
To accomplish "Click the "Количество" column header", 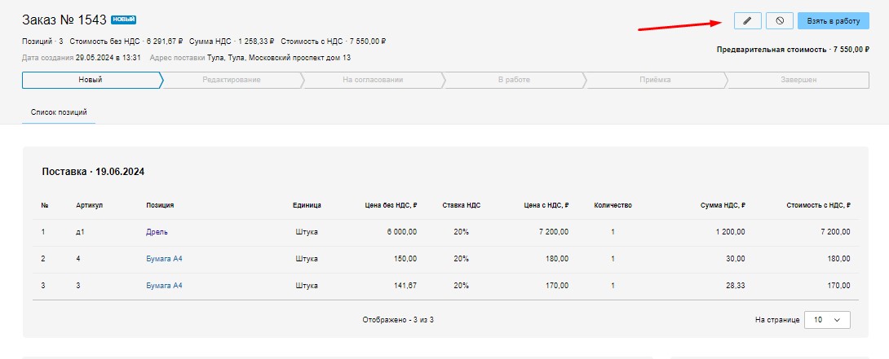I will pos(613,205).
